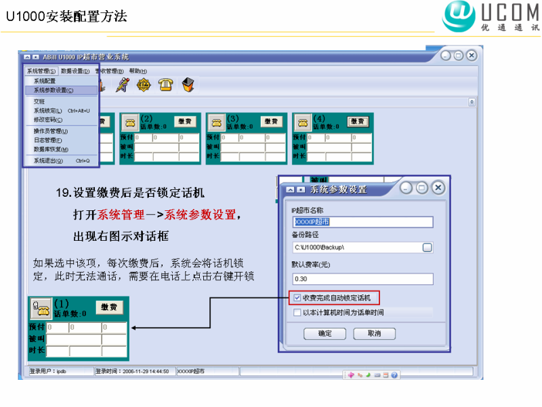This screenshot has height=407, width=542.
Task: Click 话单数:0 label on booth (3)
Action: click(x=240, y=127)
